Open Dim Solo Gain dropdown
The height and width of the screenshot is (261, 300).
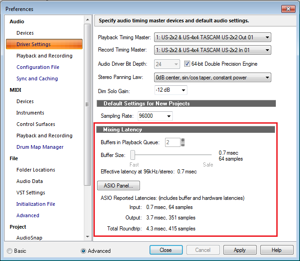click(x=171, y=90)
